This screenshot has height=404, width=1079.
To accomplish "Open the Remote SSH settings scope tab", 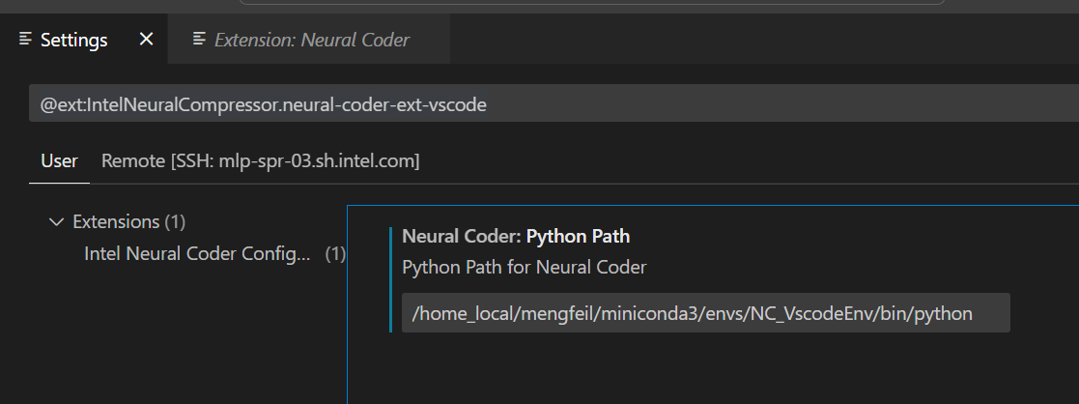I will 260,161.
